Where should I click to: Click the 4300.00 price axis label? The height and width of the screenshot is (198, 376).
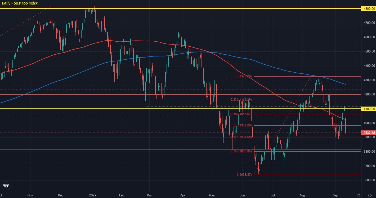369,80
